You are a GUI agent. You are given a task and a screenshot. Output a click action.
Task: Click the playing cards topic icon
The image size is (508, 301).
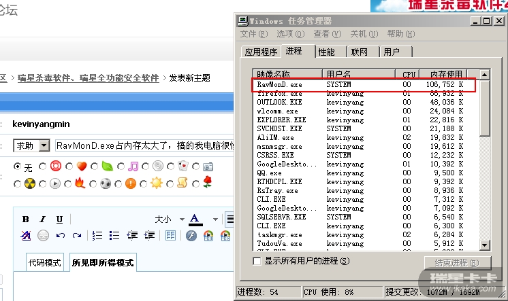183,166
